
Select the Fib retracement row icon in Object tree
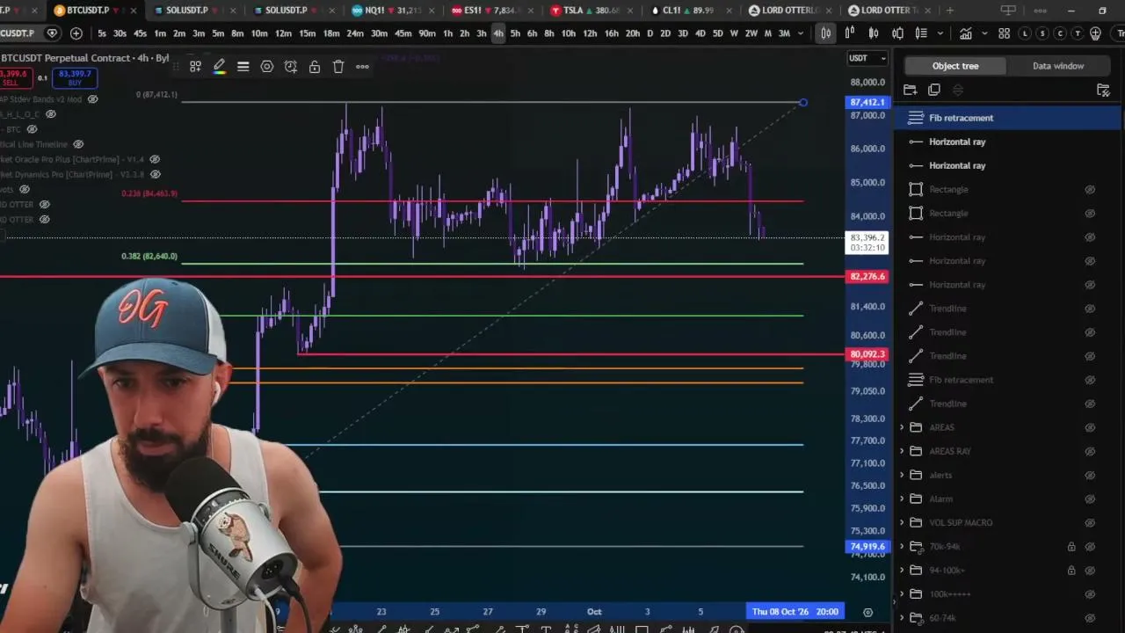point(916,118)
